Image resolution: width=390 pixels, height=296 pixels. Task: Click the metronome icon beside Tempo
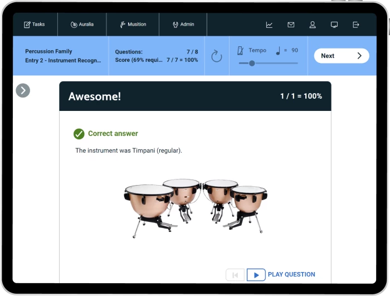[240, 51]
